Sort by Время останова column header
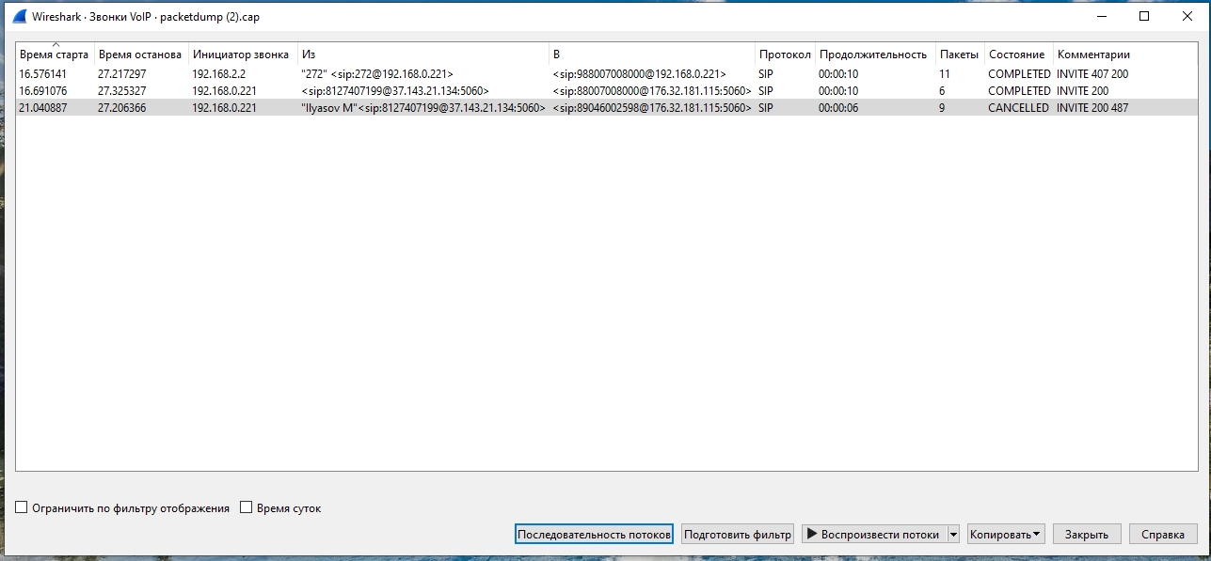 tap(139, 55)
